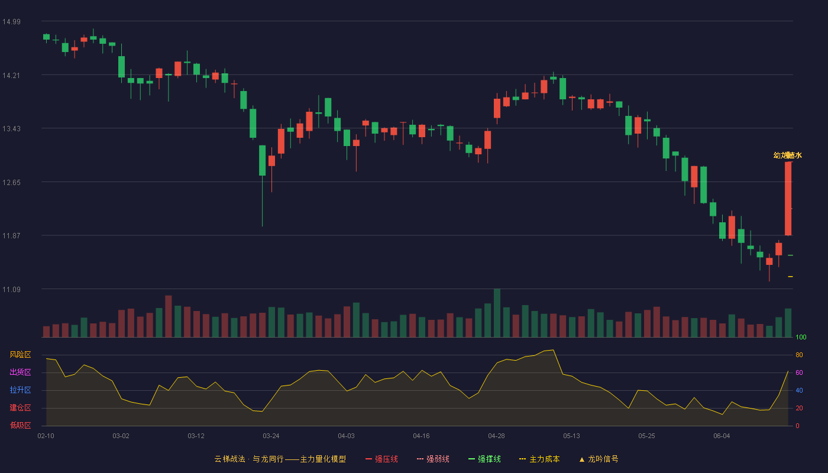Click the 03-02 date label
Viewport: 828px width, 473px height.
121,436
